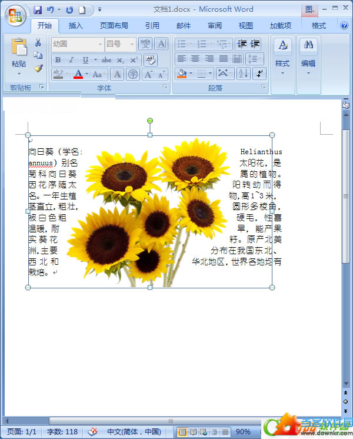Insert enclosed character (字) icon
This screenshot has width=353, height=439.
point(133,74)
